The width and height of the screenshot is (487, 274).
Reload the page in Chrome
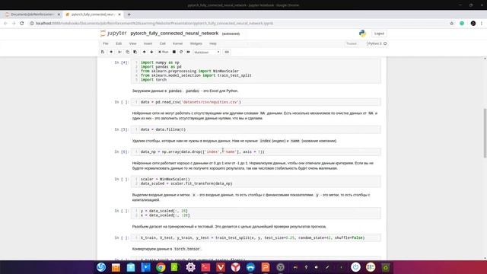(22, 24)
